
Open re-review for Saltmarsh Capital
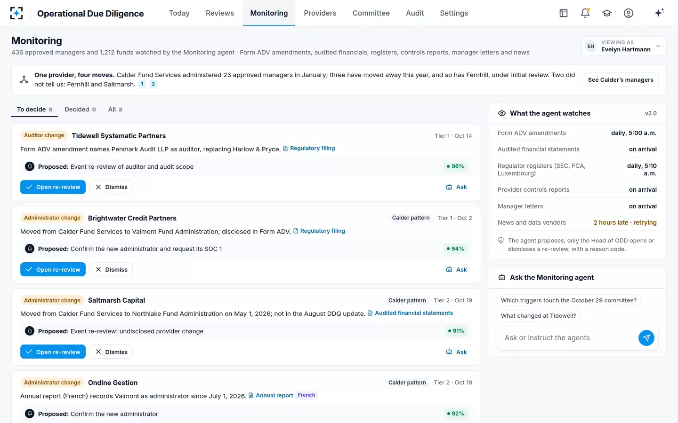click(x=53, y=352)
